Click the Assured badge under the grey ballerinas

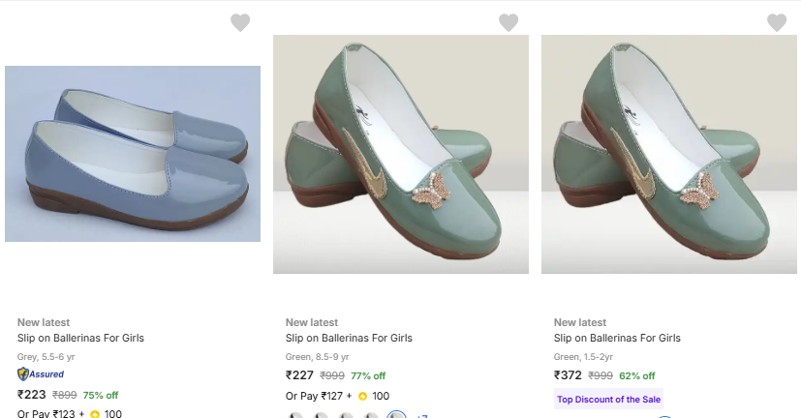pyautogui.click(x=41, y=373)
